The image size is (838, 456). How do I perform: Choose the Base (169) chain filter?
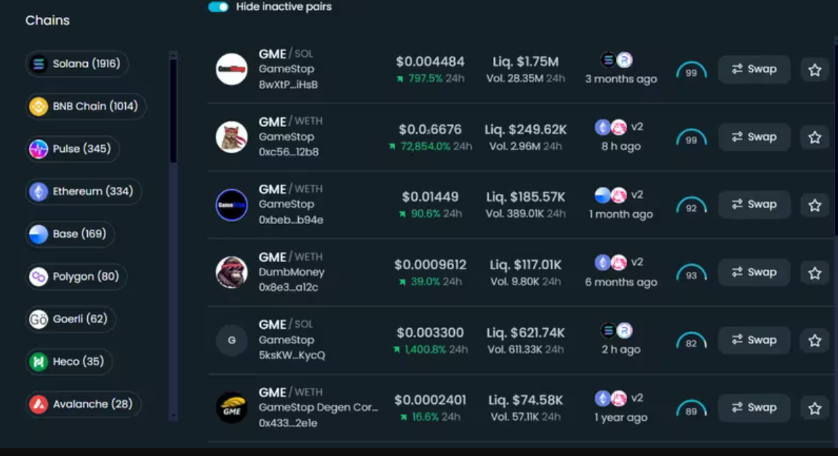pos(70,234)
